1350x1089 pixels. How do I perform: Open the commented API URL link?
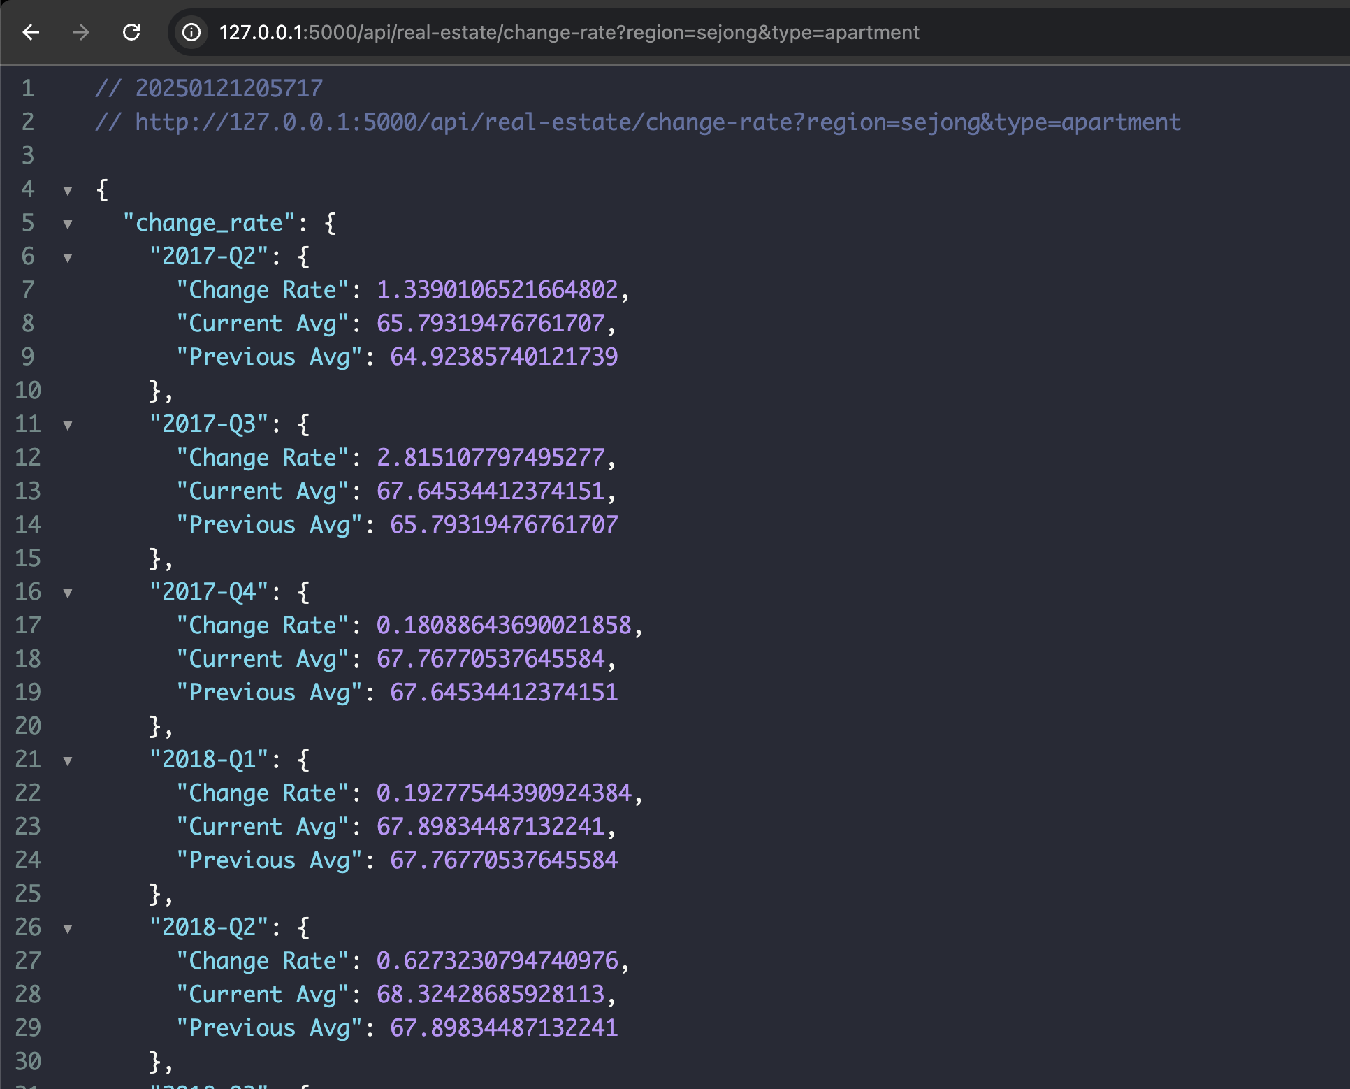[x=657, y=122]
